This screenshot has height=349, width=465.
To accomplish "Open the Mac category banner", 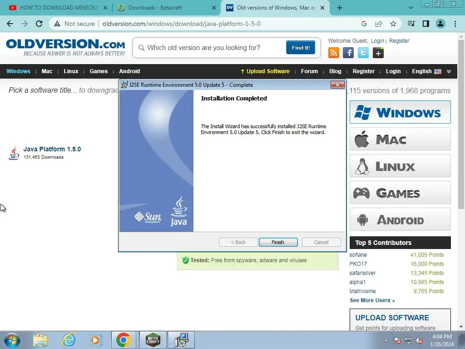I will click(x=400, y=139).
